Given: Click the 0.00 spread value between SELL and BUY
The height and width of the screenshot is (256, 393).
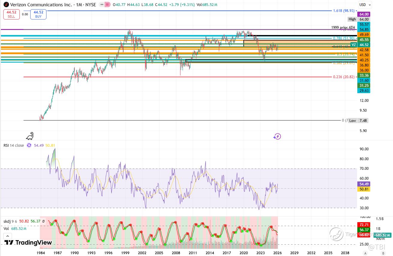Looking at the screenshot, I should point(25,14).
